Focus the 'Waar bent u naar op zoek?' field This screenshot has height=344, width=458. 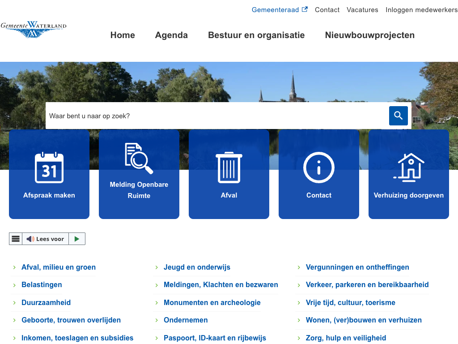217,116
